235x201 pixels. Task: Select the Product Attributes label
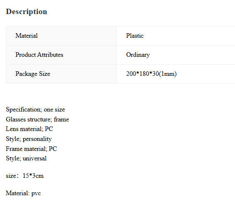tap(39, 55)
